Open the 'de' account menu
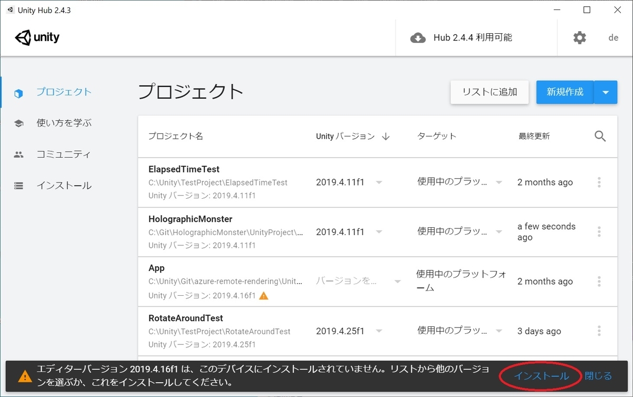The image size is (633, 397). point(613,37)
